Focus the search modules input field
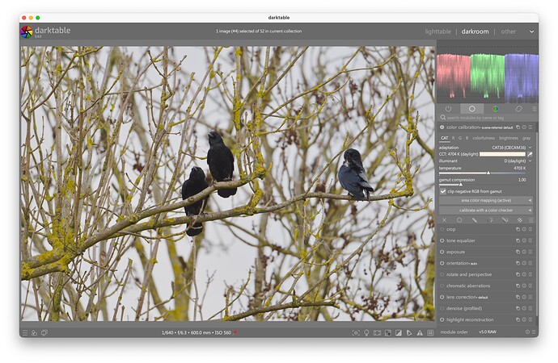Screen dimensions: 558x363 (488, 118)
